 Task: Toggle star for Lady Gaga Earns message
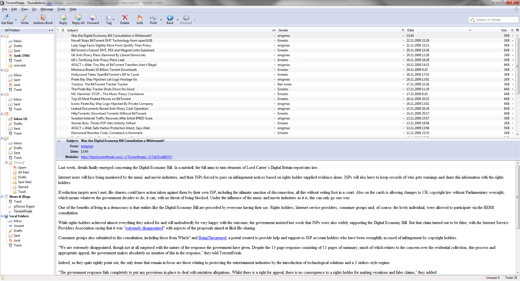513,45
